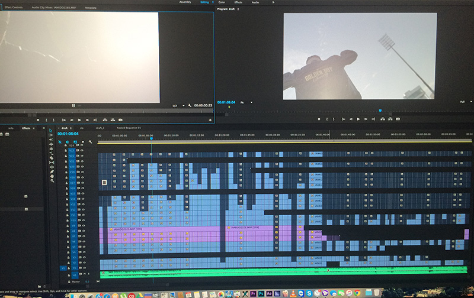Toggle Snap magnet in timeline header
Image resolution: width=474 pixels, height=298 pixels.
[67, 142]
